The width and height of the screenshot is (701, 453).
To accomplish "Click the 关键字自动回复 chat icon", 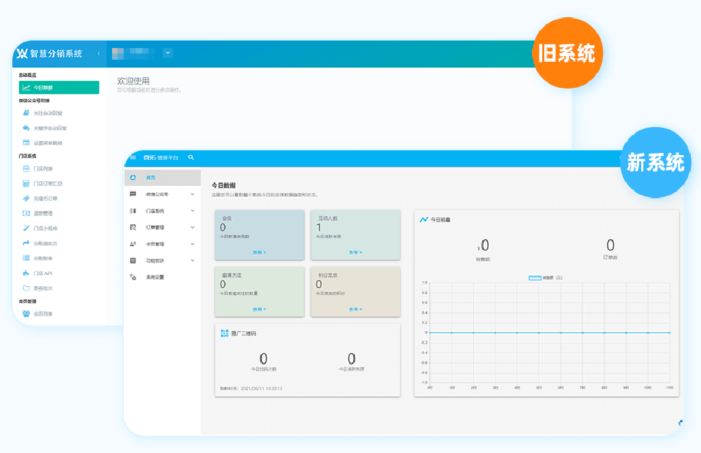I will coord(26,128).
